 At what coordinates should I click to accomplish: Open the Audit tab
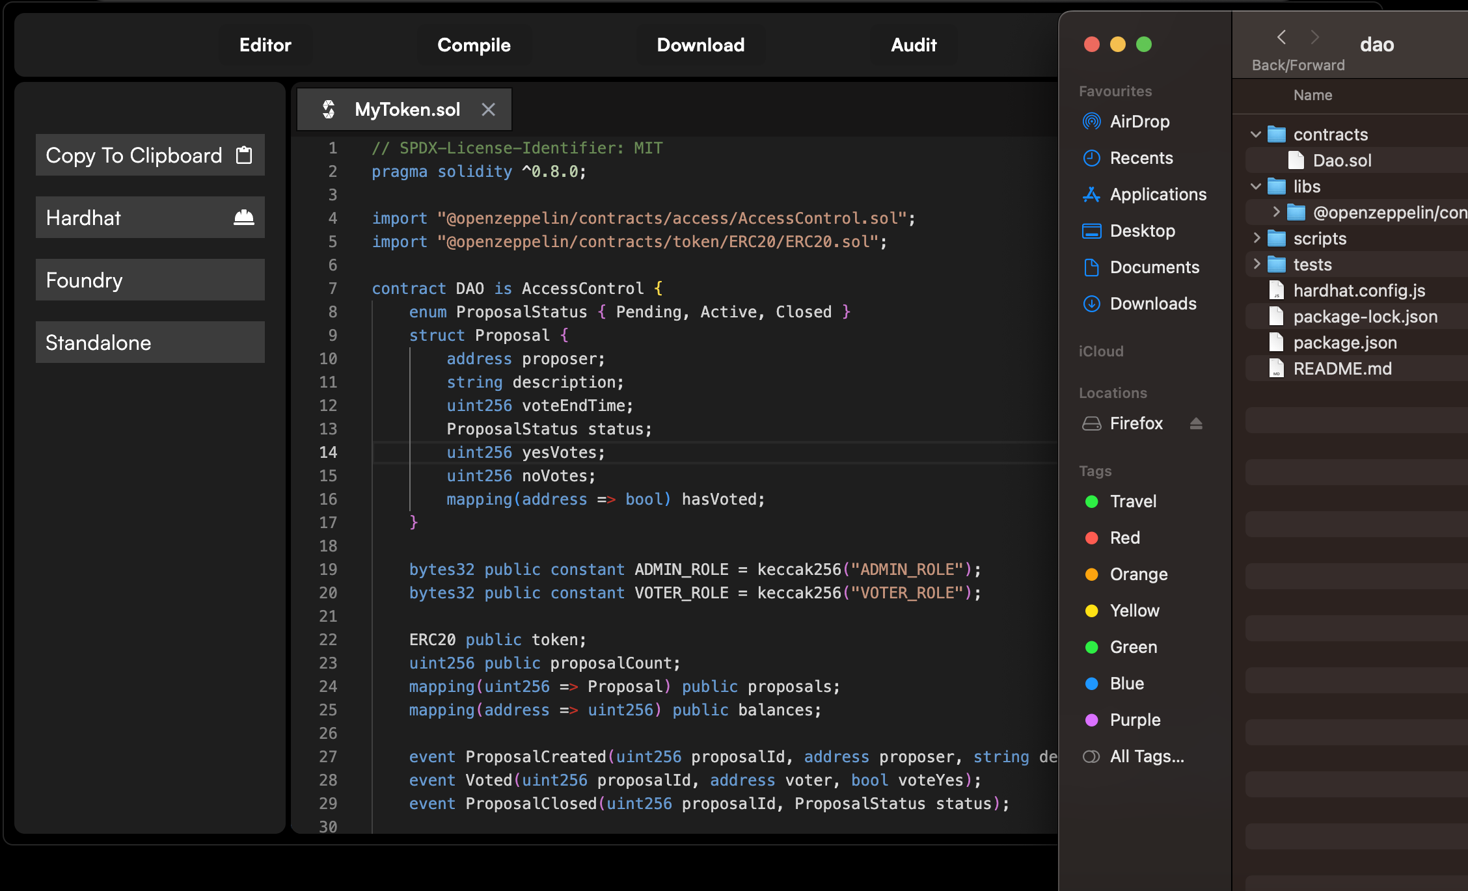pyautogui.click(x=914, y=45)
